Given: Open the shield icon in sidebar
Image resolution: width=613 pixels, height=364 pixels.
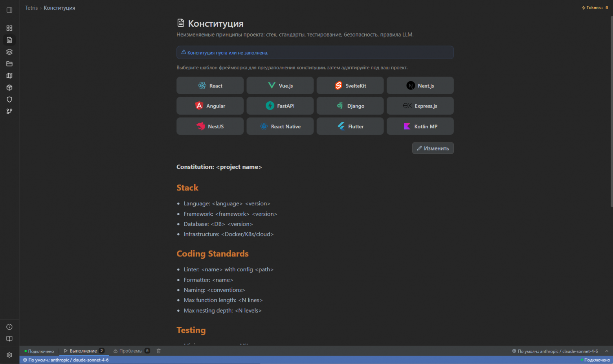Looking at the screenshot, I should pos(9,99).
